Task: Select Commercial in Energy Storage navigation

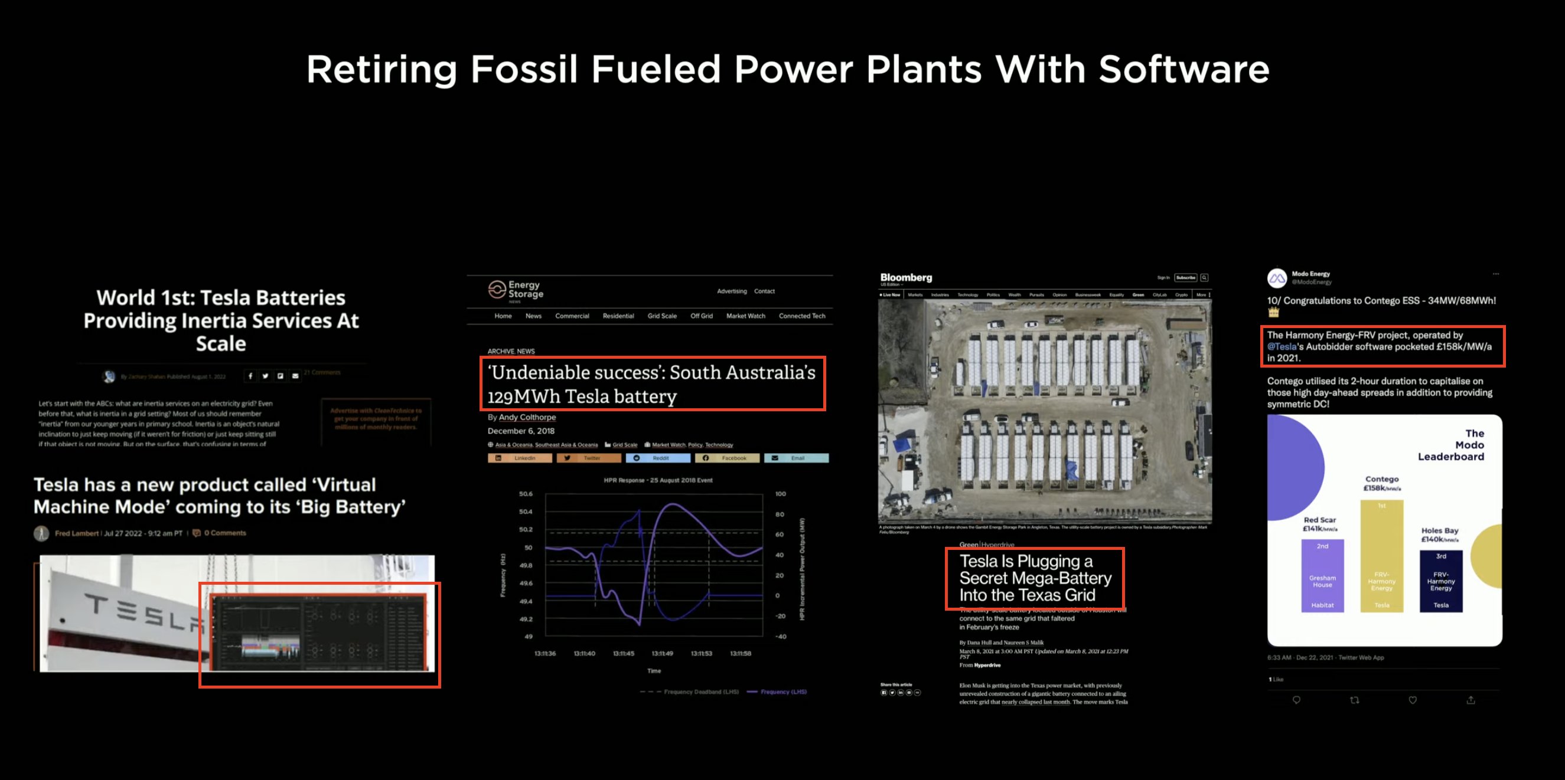Action: click(x=572, y=316)
